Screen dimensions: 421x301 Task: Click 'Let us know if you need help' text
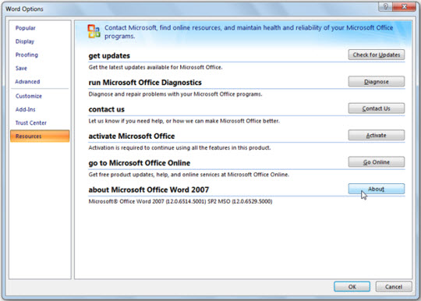184,121
